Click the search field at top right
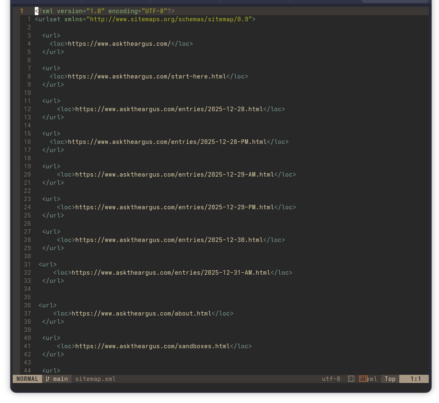The width and height of the screenshot is (439, 403). [x=395, y=2]
